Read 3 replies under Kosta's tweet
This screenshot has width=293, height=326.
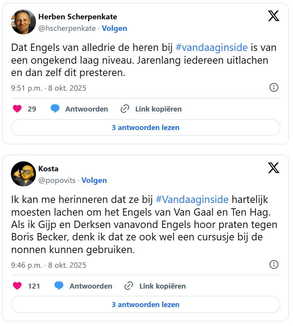(x=146, y=304)
